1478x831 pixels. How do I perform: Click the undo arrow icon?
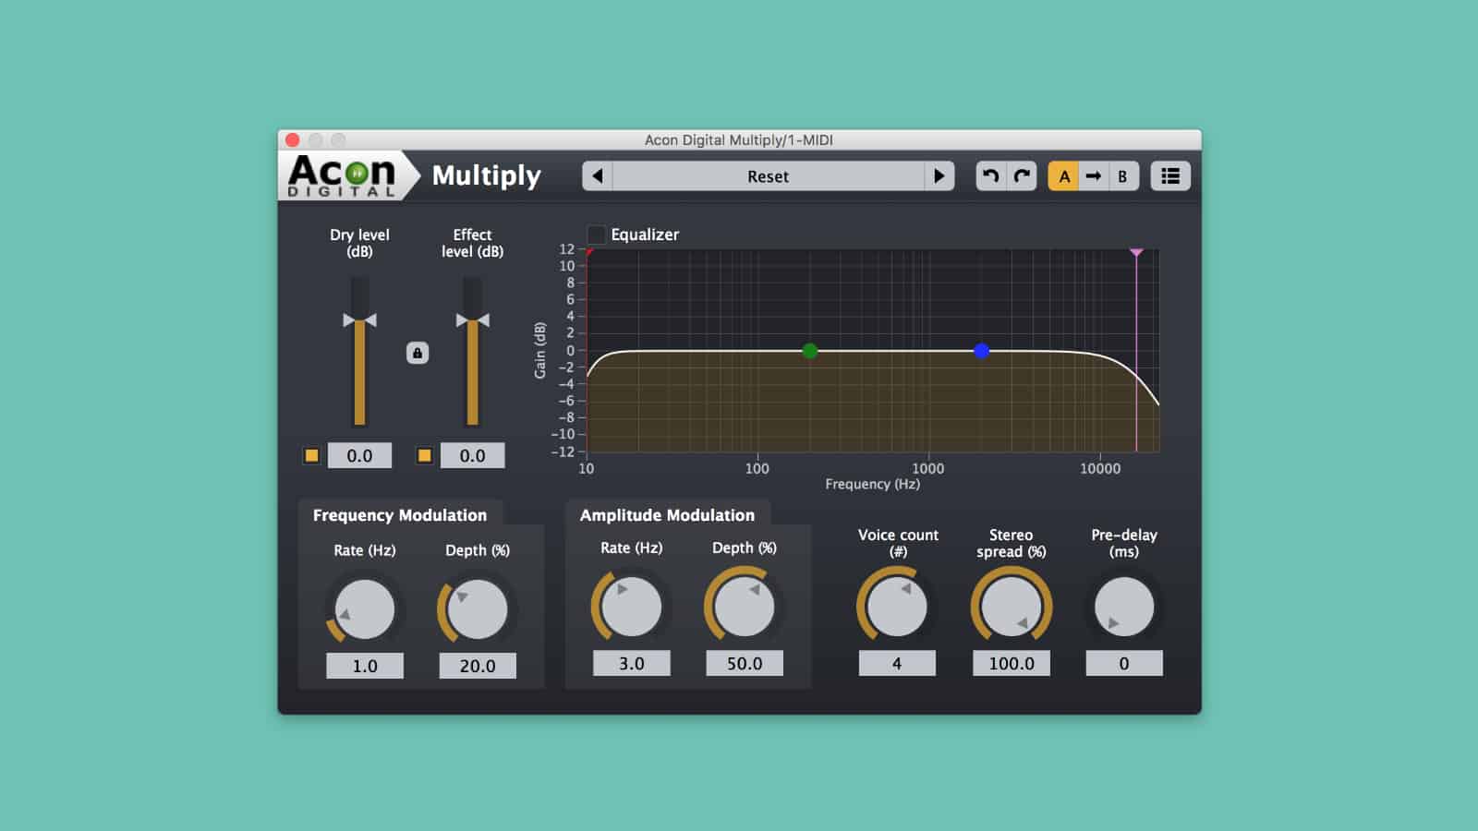coord(991,175)
